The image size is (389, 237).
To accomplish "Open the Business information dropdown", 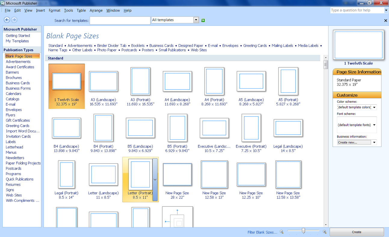I will pyautogui.click(x=374, y=142).
